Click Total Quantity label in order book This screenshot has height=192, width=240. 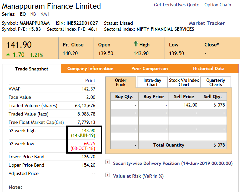(169, 145)
